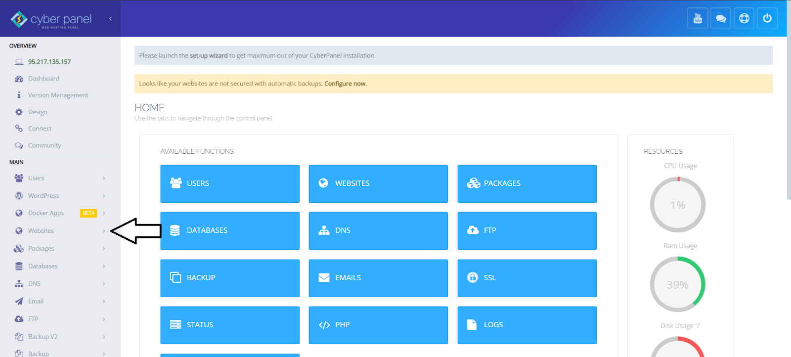The width and height of the screenshot is (791, 357).
Task: Click the server IP 95.217.135.157
Action: click(49, 62)
